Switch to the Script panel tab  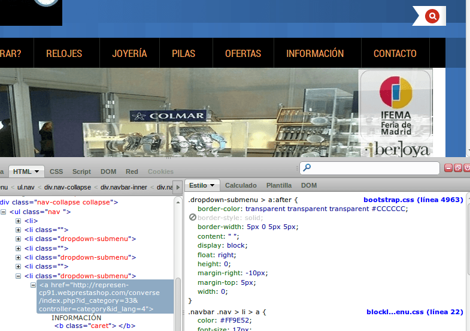[81, 171]
